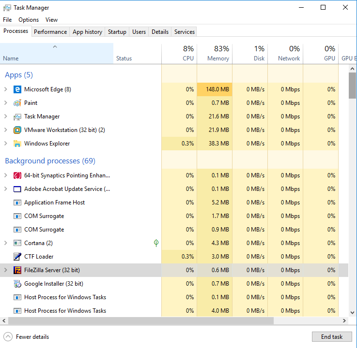Click the Apps (5) group heading
Image resolution: width=357 pixels, height=348 pixels.
coord(19,75)
